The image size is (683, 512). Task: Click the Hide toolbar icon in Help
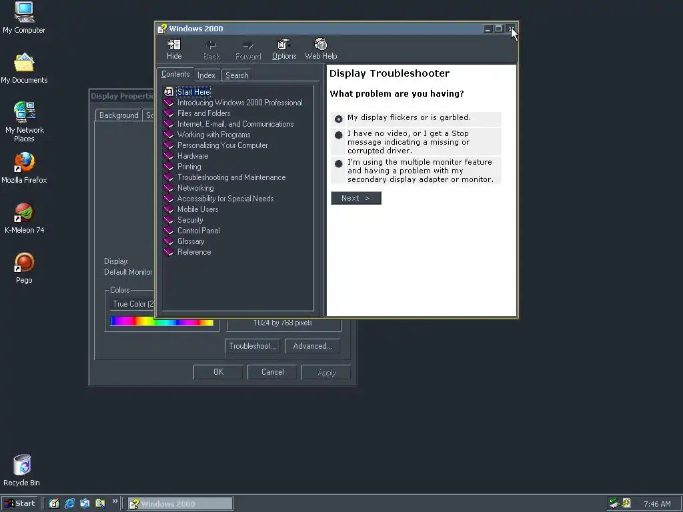tap(174, 45)
